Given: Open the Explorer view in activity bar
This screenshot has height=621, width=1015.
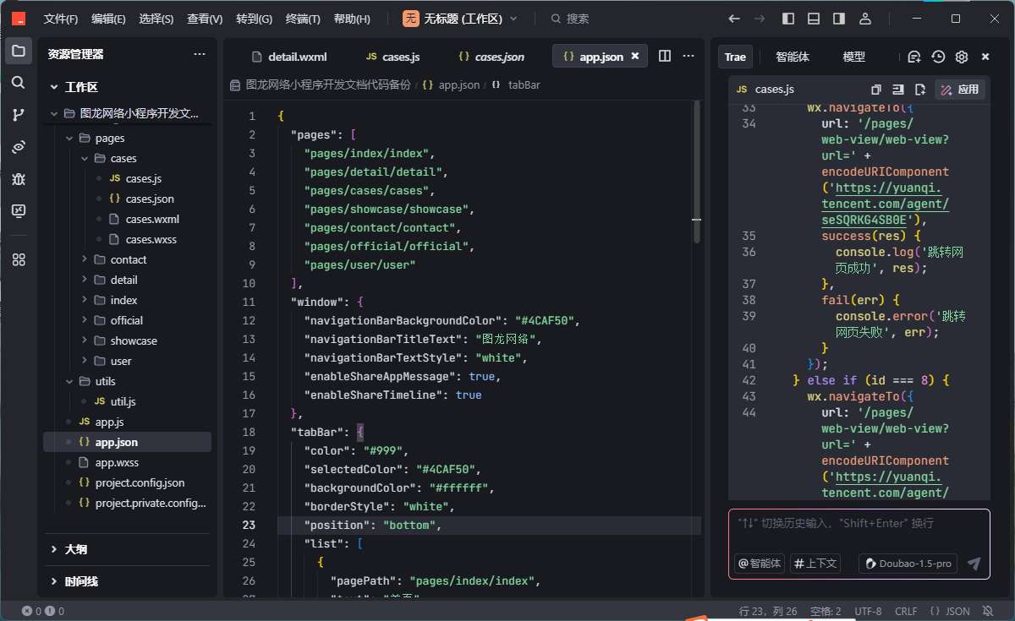Looking at the screenshot, I should tap(19, 51).
